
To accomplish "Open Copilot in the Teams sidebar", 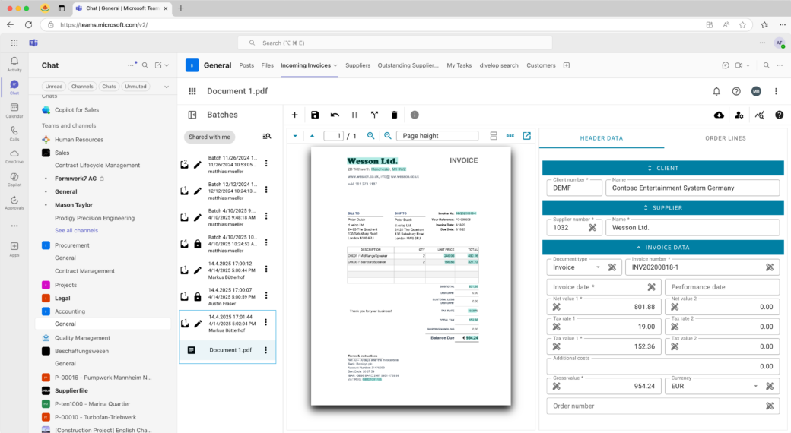I will pyautogui.click(x=14, y=180).
